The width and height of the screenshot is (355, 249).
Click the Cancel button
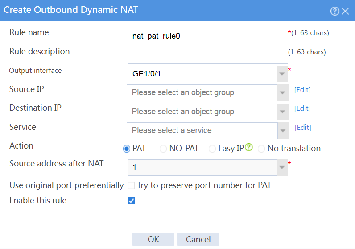point(198,239)
